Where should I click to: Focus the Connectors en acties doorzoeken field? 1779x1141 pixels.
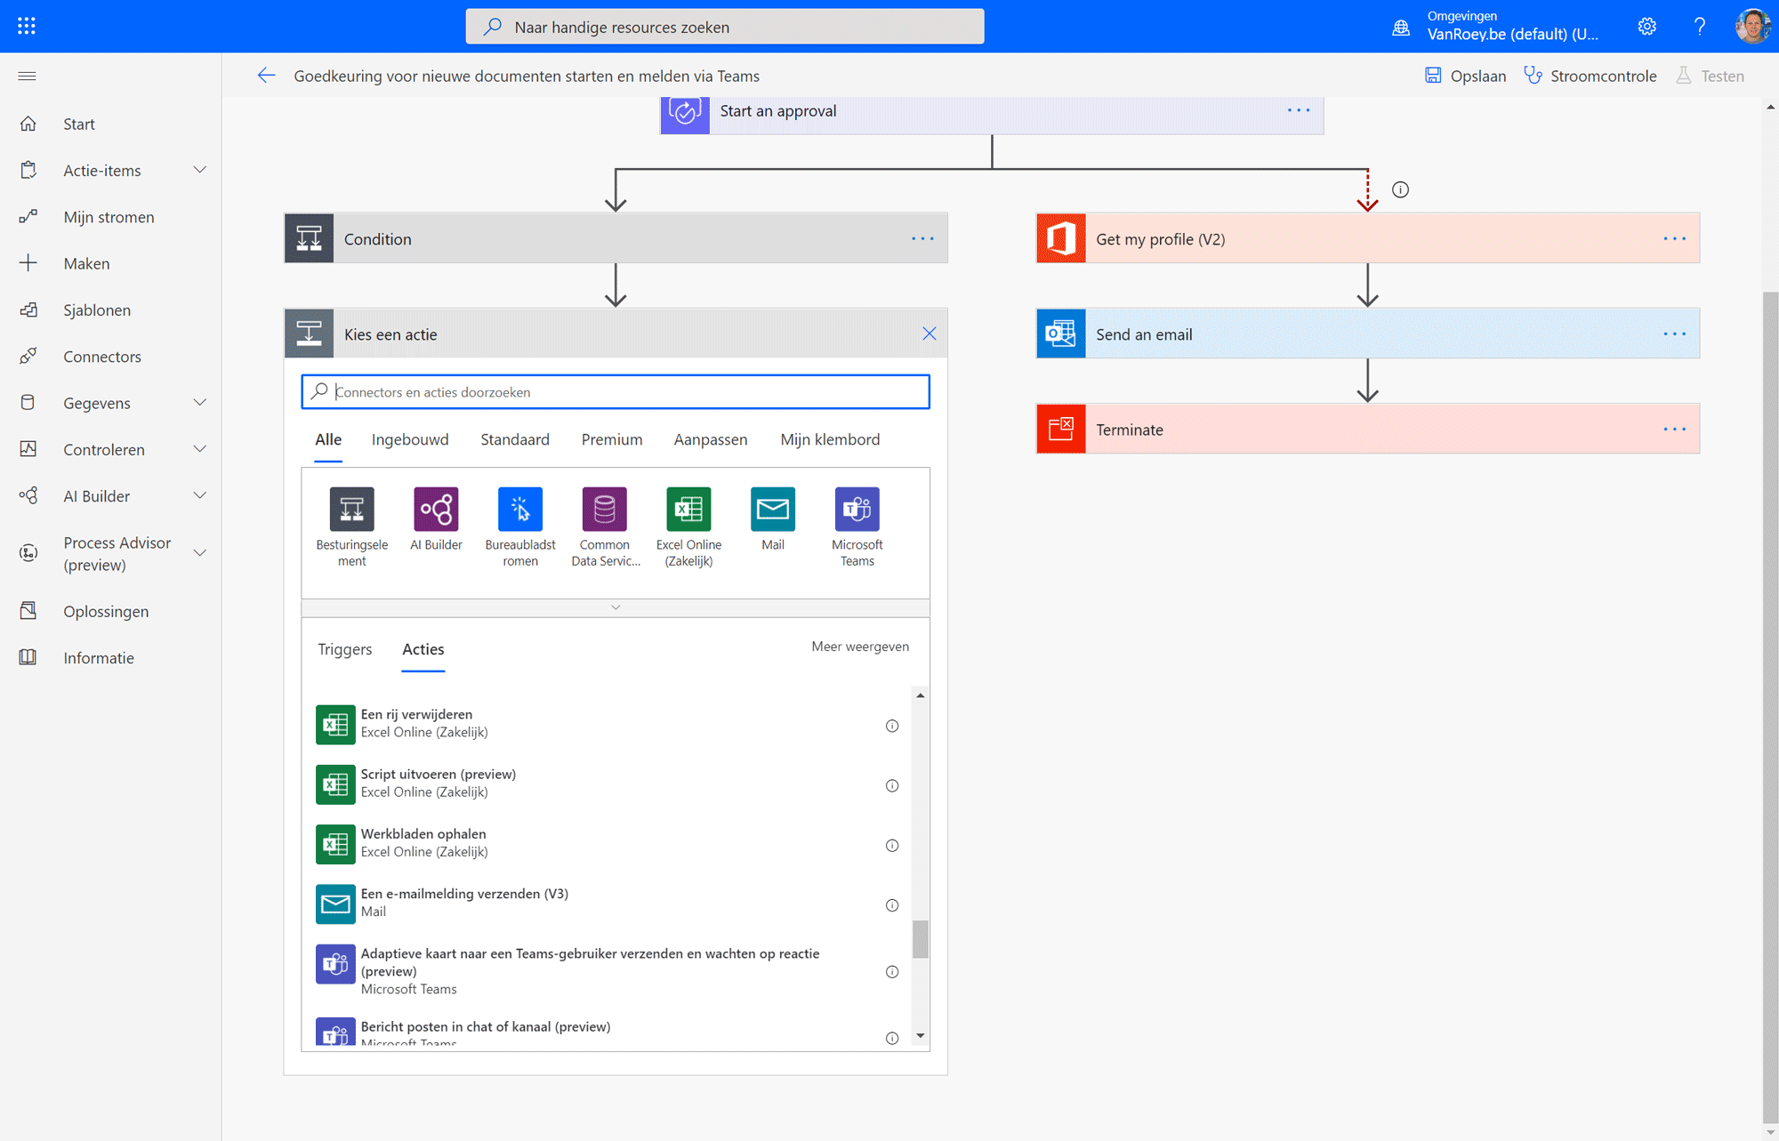616,391
